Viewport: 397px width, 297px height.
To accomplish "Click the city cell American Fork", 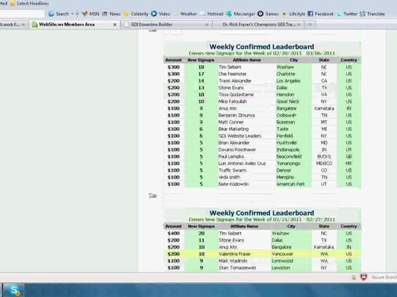I will click(x=291, y=184).
